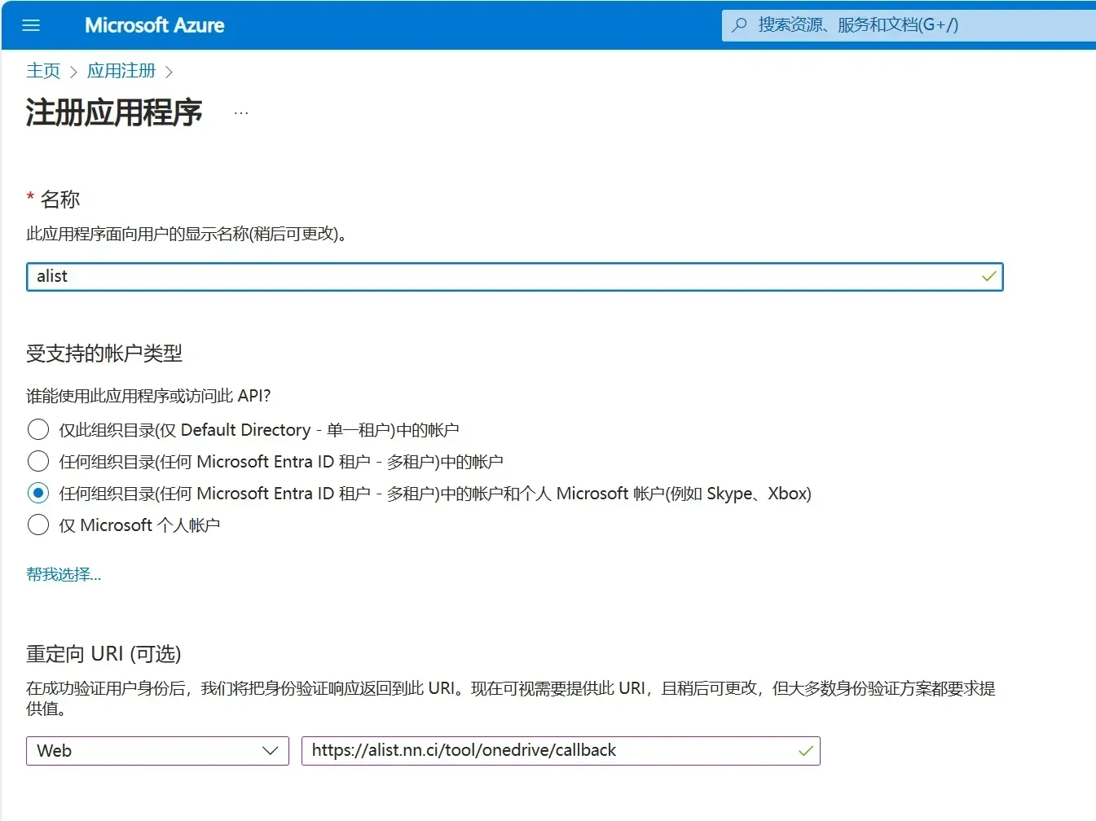1096x821 pixels.
Task: Click the search magnifier icon in top bar
Action: click(x=739, y=25)
